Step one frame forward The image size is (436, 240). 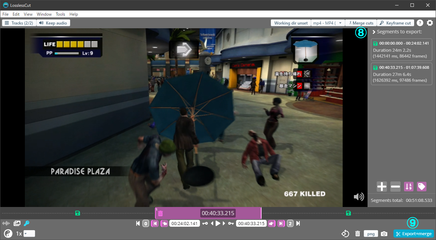[x=224, y=223]
